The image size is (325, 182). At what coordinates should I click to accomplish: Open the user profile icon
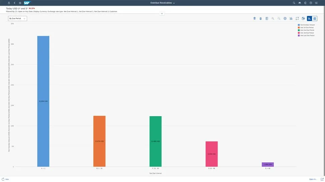click(9, 3)
